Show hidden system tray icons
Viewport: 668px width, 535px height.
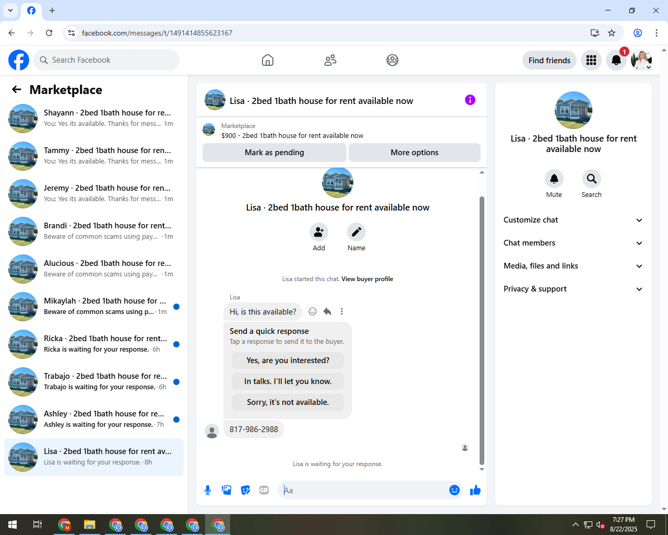pyautogui.click(x=575, y=525)
